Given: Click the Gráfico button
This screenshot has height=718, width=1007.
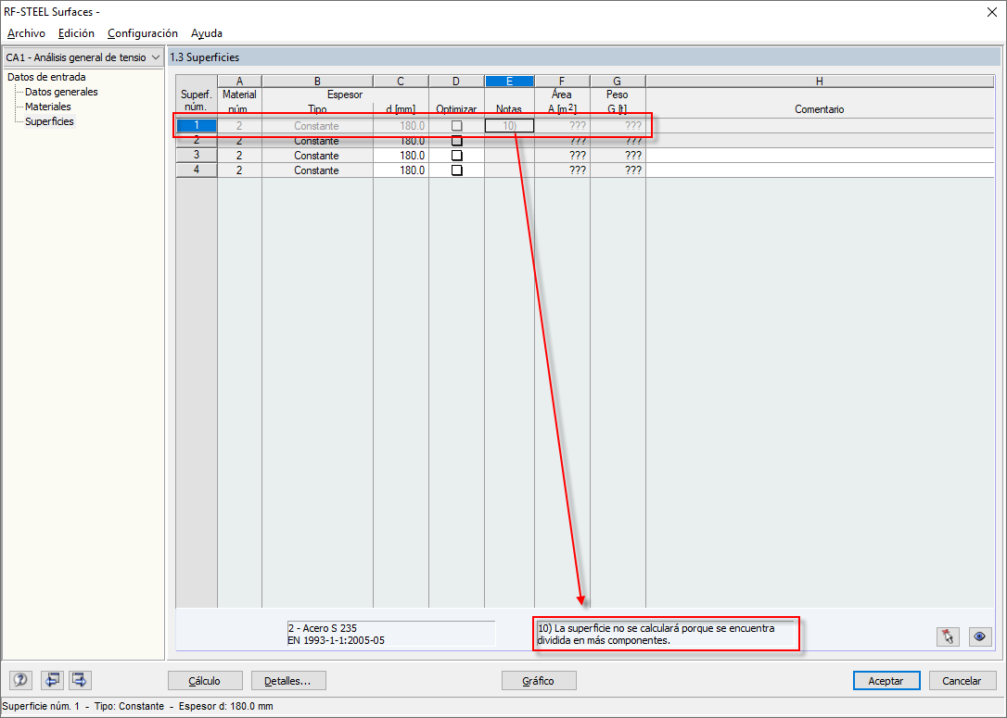Looking at the screenshot, I should coord(539,681).
